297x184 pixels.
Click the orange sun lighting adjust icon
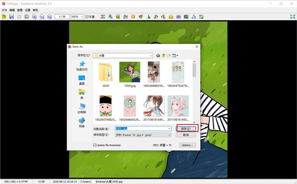pos(133,17)
